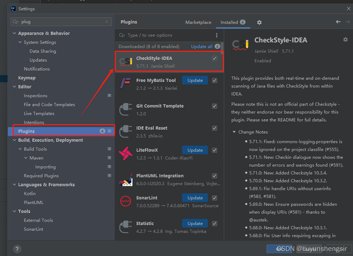Disable the CheckStyle-IDEA plugin checkbox

[215, 58]
